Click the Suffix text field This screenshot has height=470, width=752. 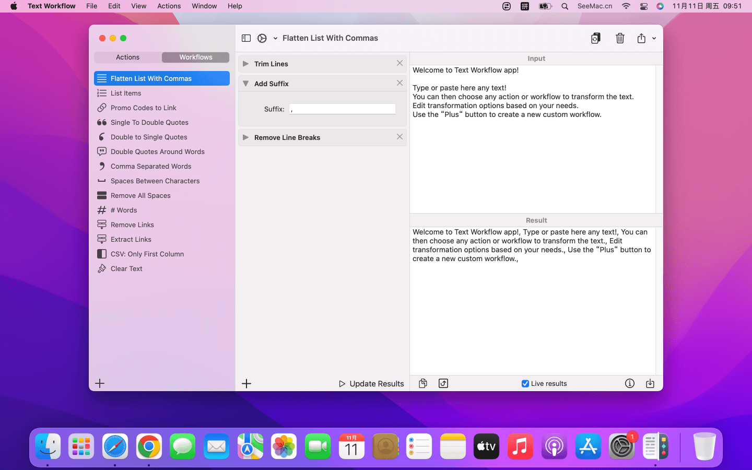[342, 109]
